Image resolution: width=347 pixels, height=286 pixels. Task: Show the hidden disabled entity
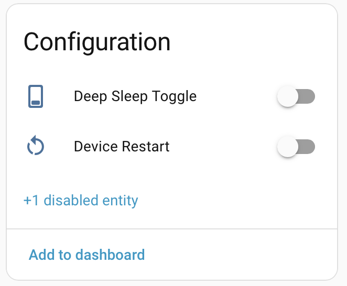(x=81, y=201)
